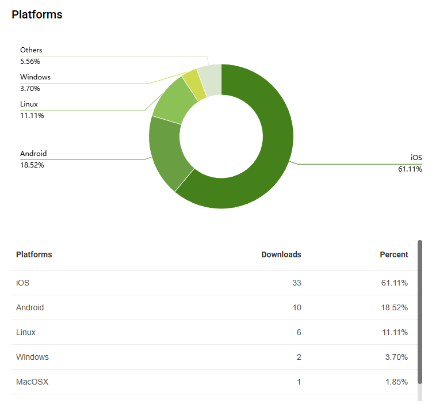Click the Others 5.56% chart label

[31, 55]
